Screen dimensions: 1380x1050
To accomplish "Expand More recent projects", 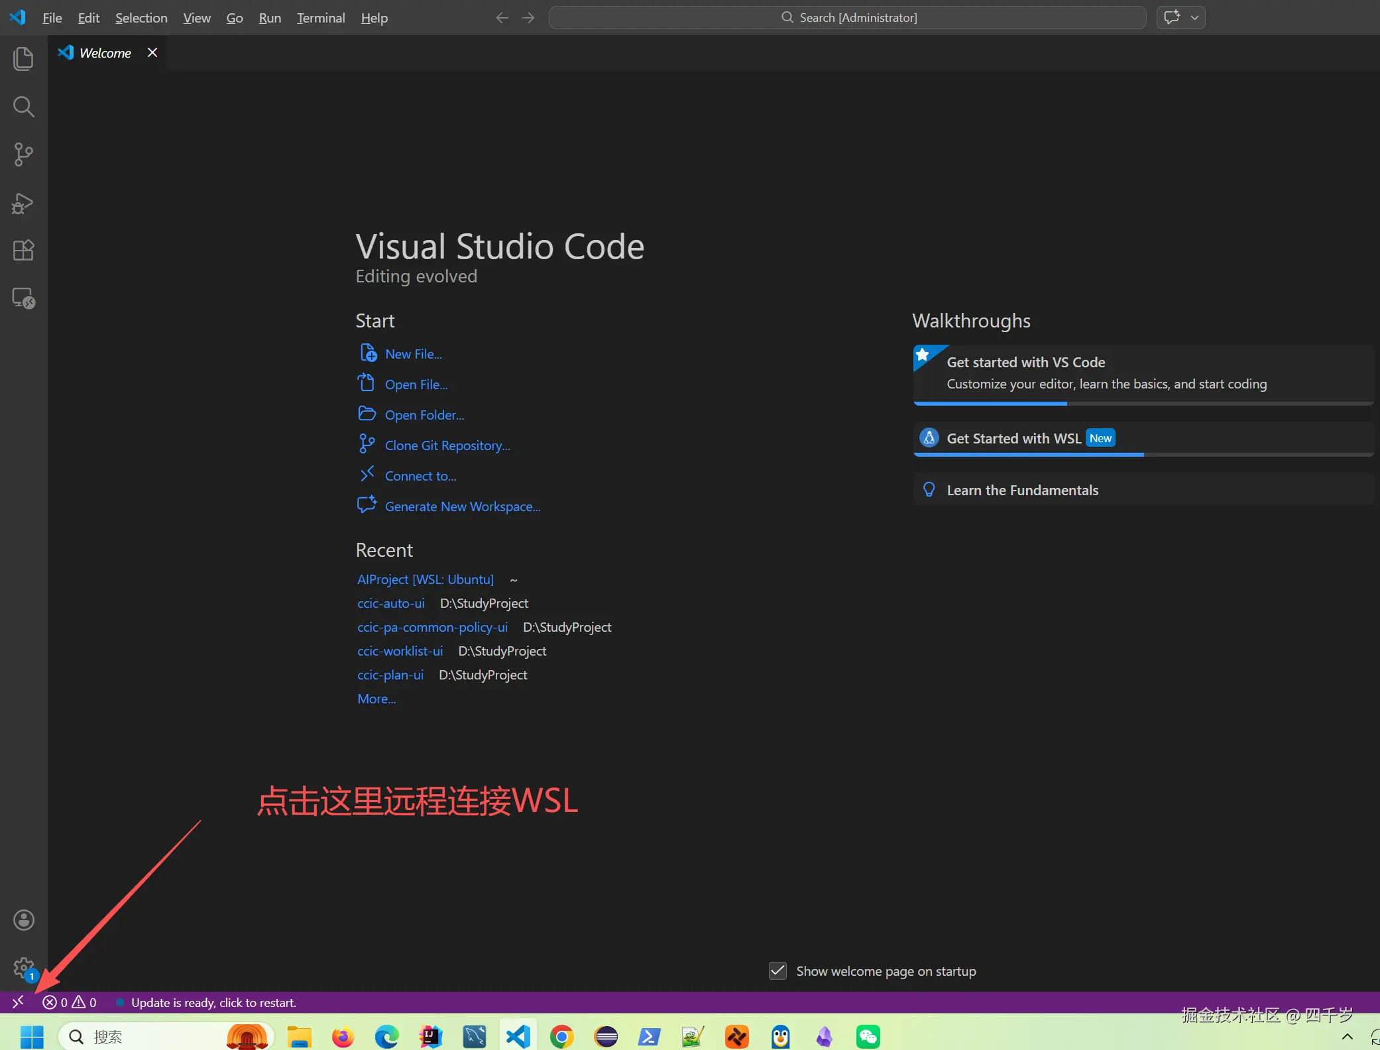I will pyautogui.click(x=376, y=698).
